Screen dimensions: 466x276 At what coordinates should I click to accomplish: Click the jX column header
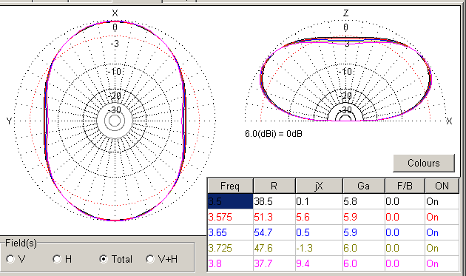pos(319,186)
